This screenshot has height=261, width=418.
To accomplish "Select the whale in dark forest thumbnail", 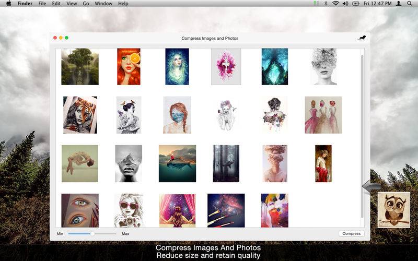I will pos(226,163).
